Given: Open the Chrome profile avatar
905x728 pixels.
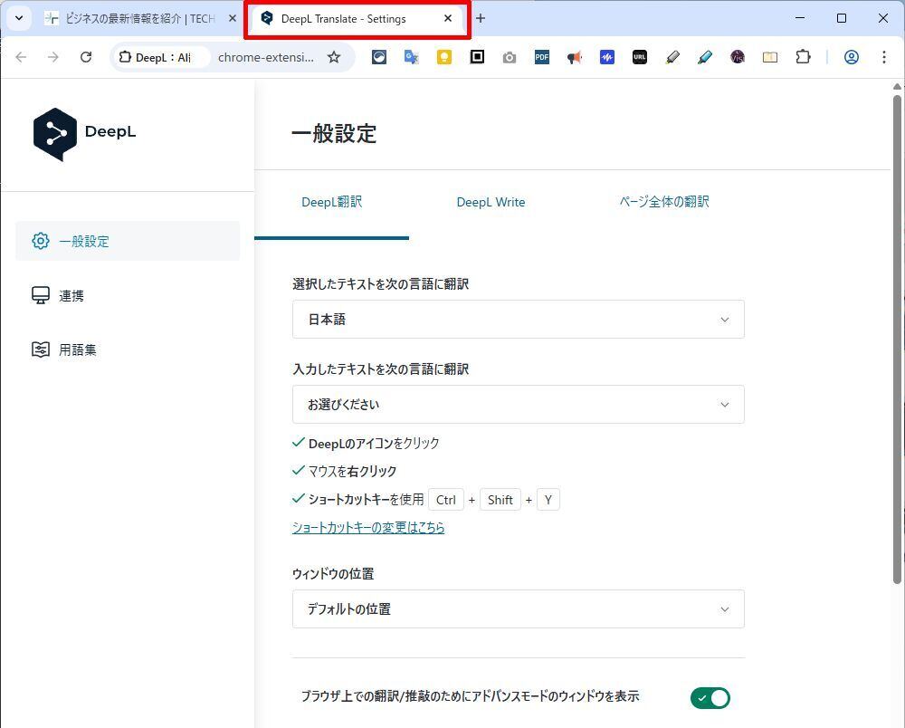Looking at the screenshot, I should (x=852, y=57).
